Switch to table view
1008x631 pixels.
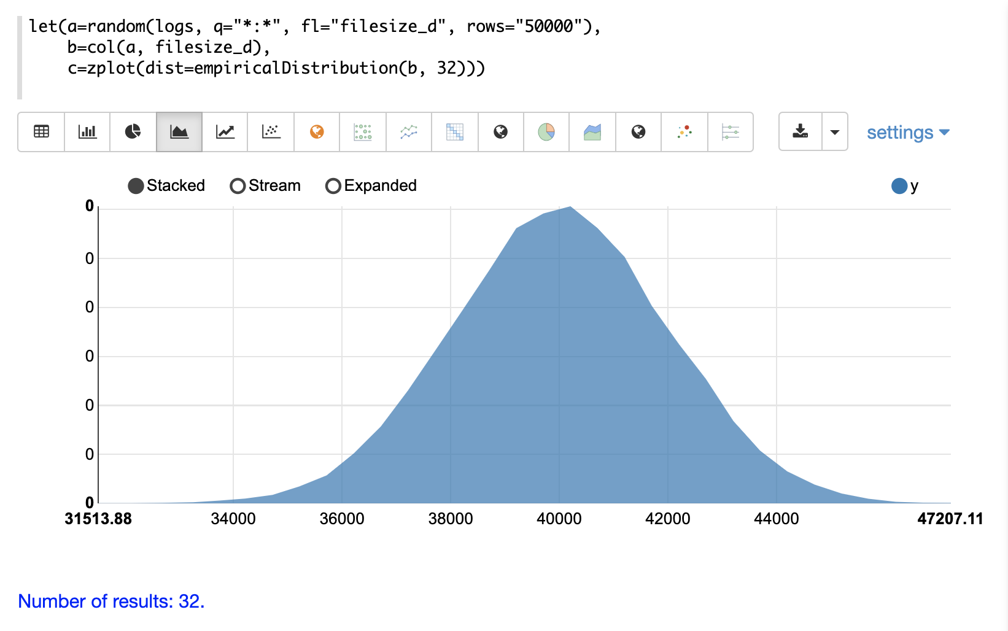(41, 132)
